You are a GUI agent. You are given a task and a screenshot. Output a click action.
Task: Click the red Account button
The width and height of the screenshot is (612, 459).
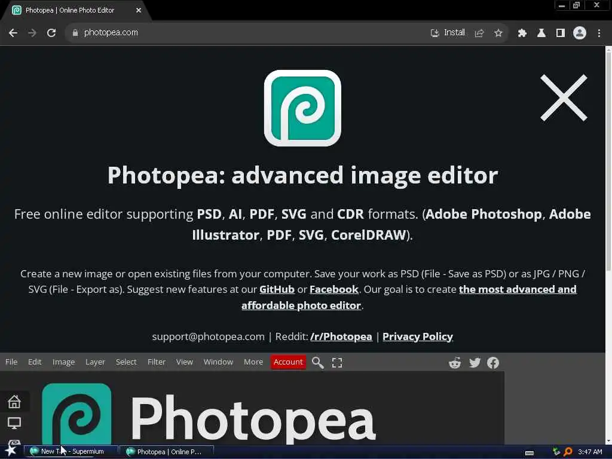point(288,362)
